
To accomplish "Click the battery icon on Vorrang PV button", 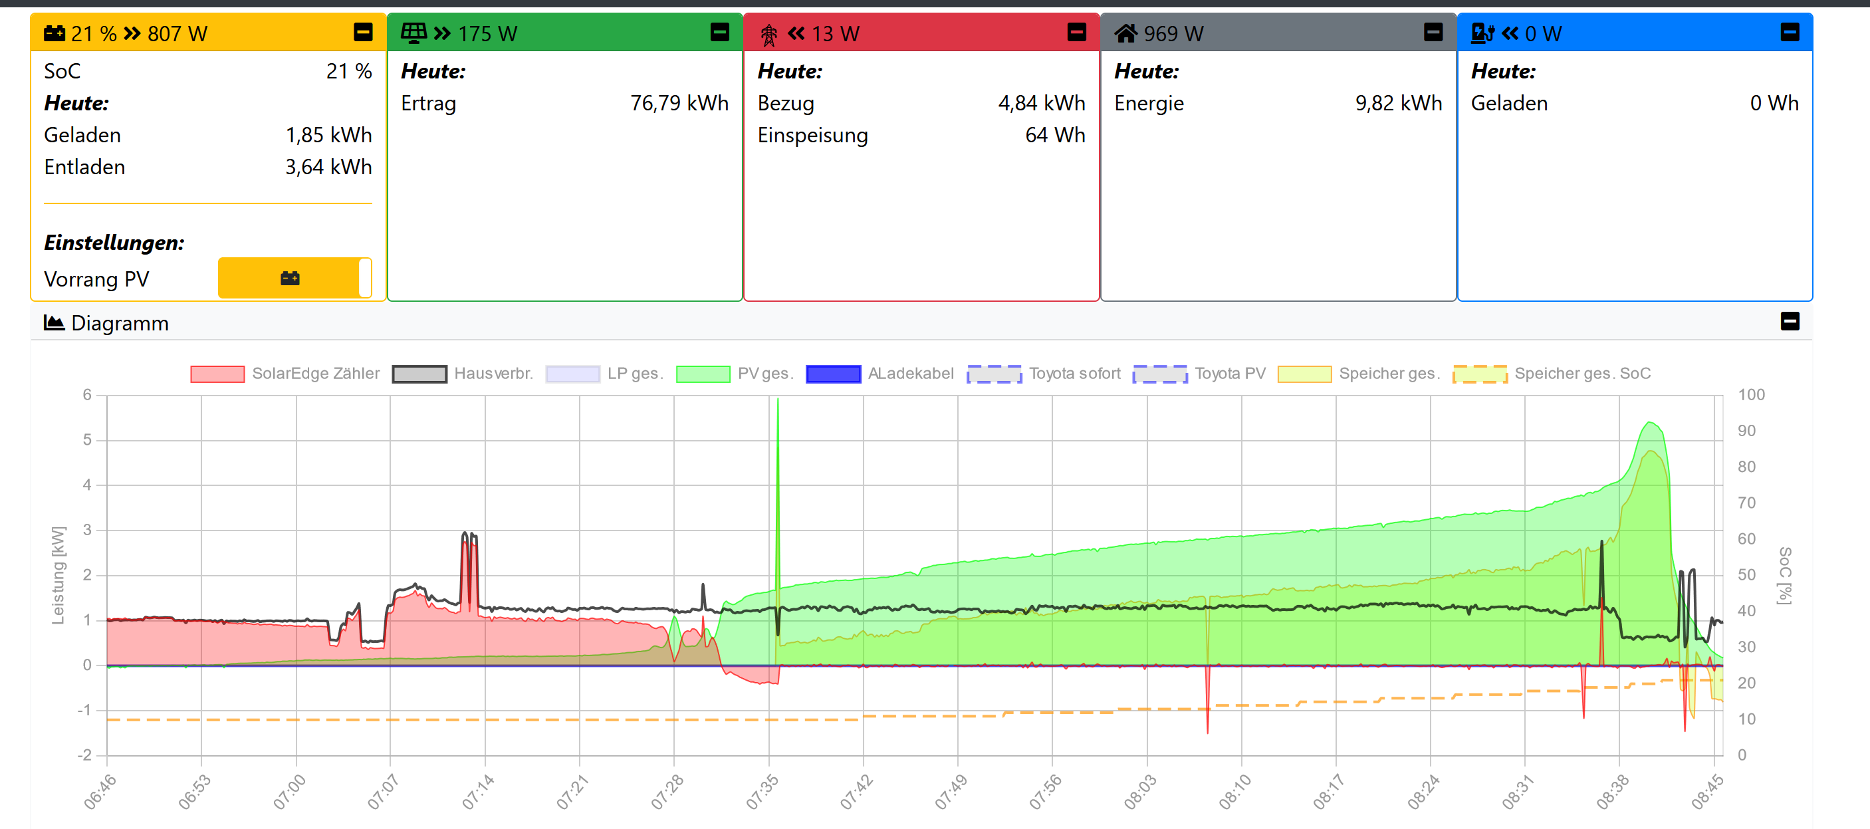I will (x=290, y=278).
